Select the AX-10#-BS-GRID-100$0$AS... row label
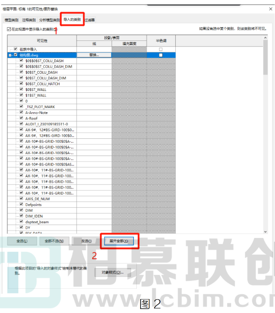Viewport: 275px width, 313px height. (x=50, y=164)
